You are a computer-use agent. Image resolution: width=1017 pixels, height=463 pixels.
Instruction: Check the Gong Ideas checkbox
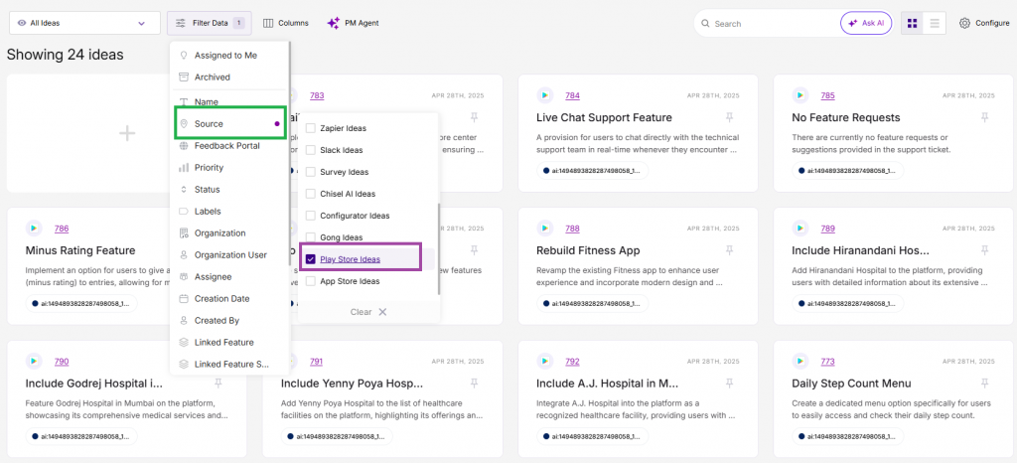310,237
